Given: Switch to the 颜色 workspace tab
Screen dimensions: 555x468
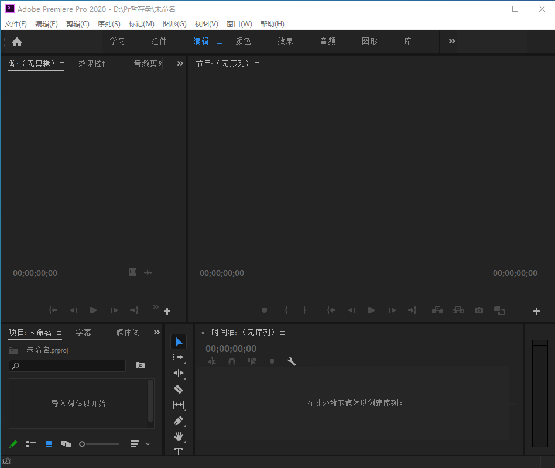Looking at the screenshot, I should [243, 41].
